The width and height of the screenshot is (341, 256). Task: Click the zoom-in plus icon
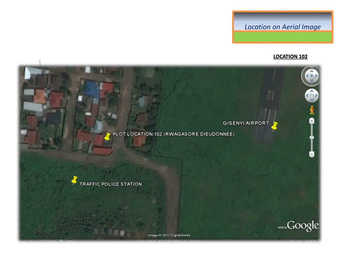[311, 121]
